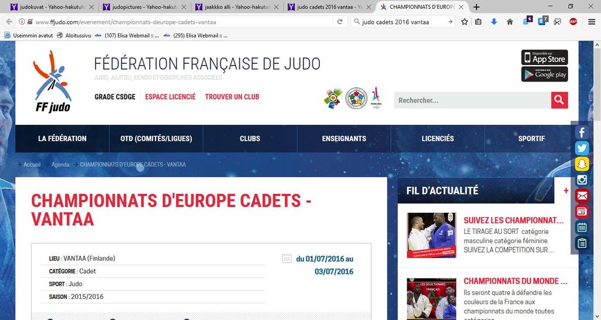The height and width of the screenshot is (320, 601).
Task: Open the App Store download badge
Action: [x=544, y=57]
